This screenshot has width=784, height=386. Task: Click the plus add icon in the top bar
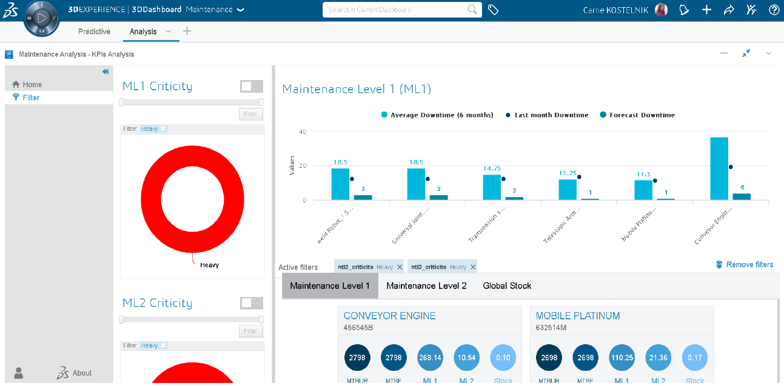point(706,10)
